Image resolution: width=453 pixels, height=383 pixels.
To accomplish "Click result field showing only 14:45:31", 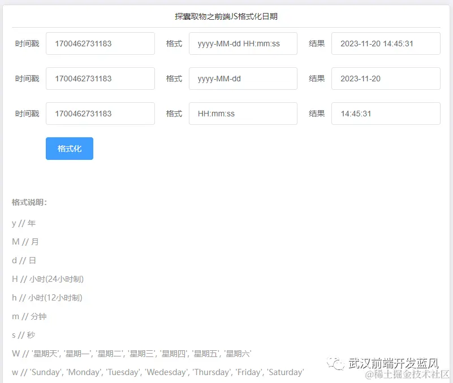I will click(386, 114).
